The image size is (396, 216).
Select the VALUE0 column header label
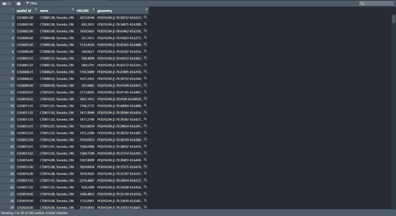83,10
